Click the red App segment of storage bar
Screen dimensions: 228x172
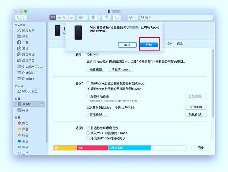tap(93, 148)
